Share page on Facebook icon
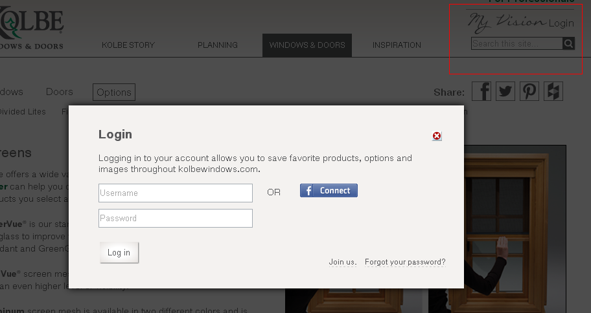Screen dimensions: 591x313 point(481,92)
